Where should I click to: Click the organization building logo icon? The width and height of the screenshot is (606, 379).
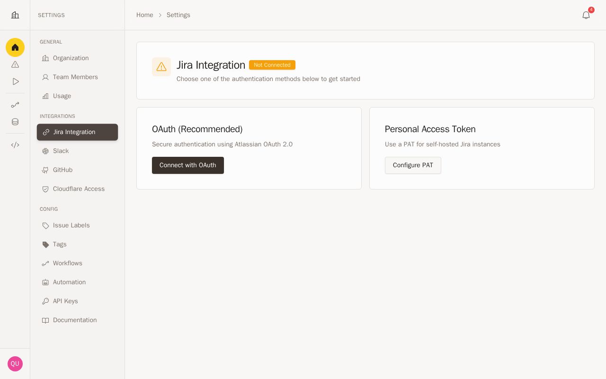coord(15,15)
